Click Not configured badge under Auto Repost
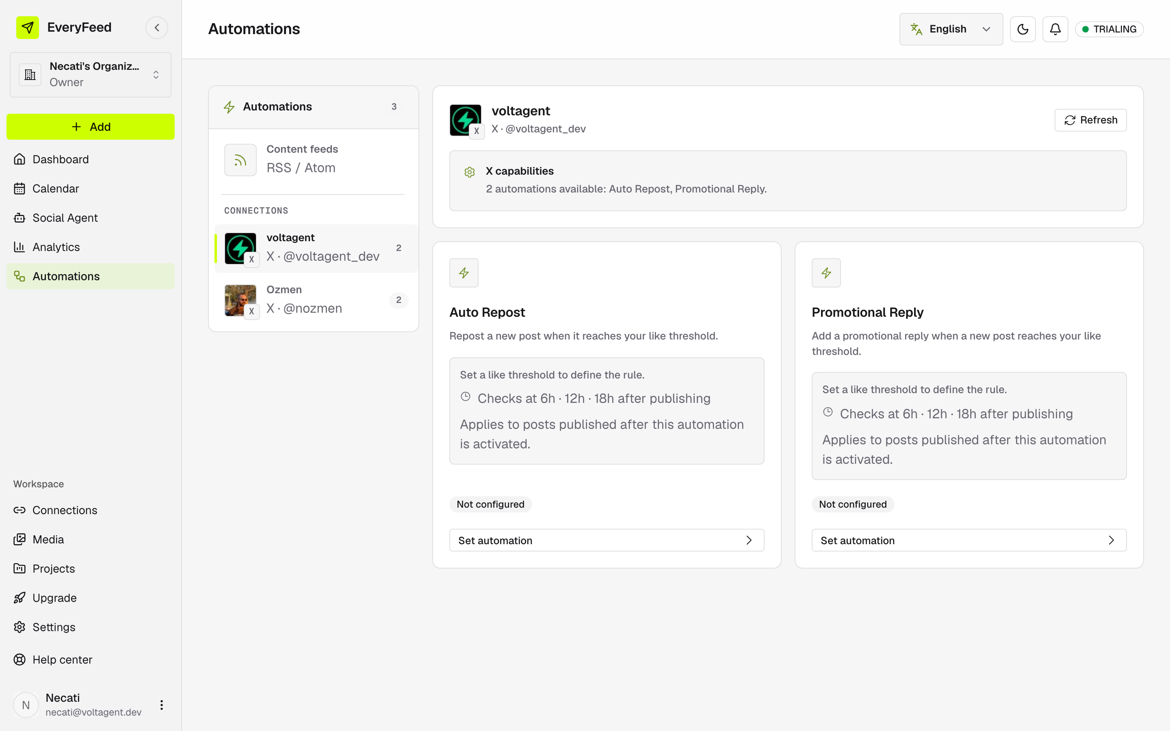Screen dimensions: 1170x731 click(x=490, y=504)
